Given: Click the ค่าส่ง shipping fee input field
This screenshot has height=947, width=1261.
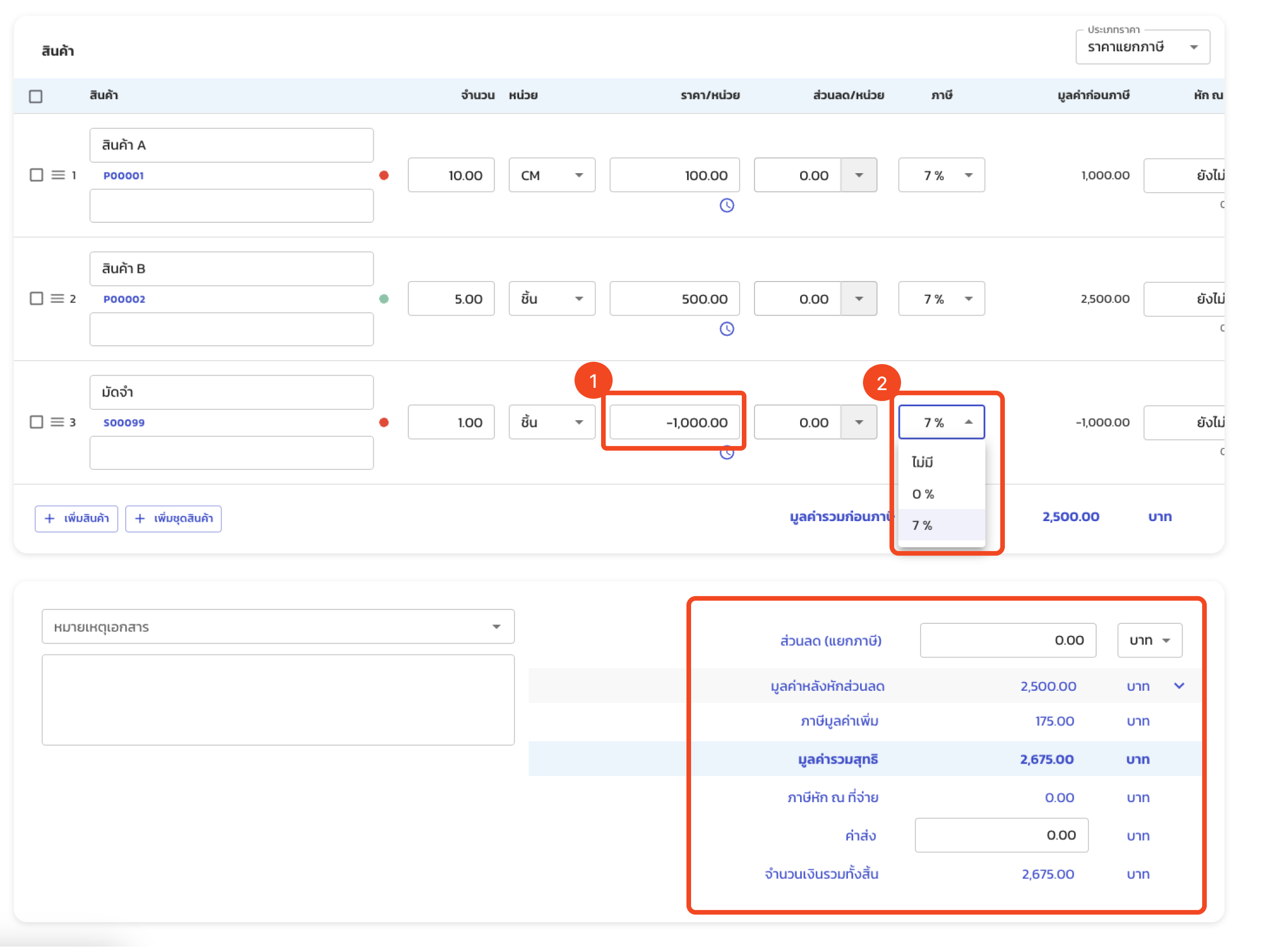Looking at the screenshot, I should tap(1001, 835).
